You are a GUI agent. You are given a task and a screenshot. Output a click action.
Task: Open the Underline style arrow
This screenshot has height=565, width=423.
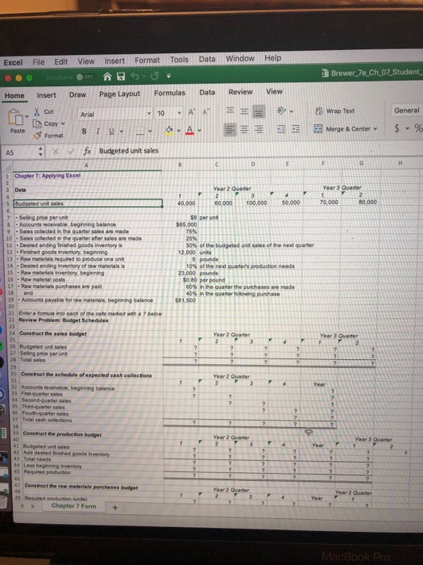point(121,131)
